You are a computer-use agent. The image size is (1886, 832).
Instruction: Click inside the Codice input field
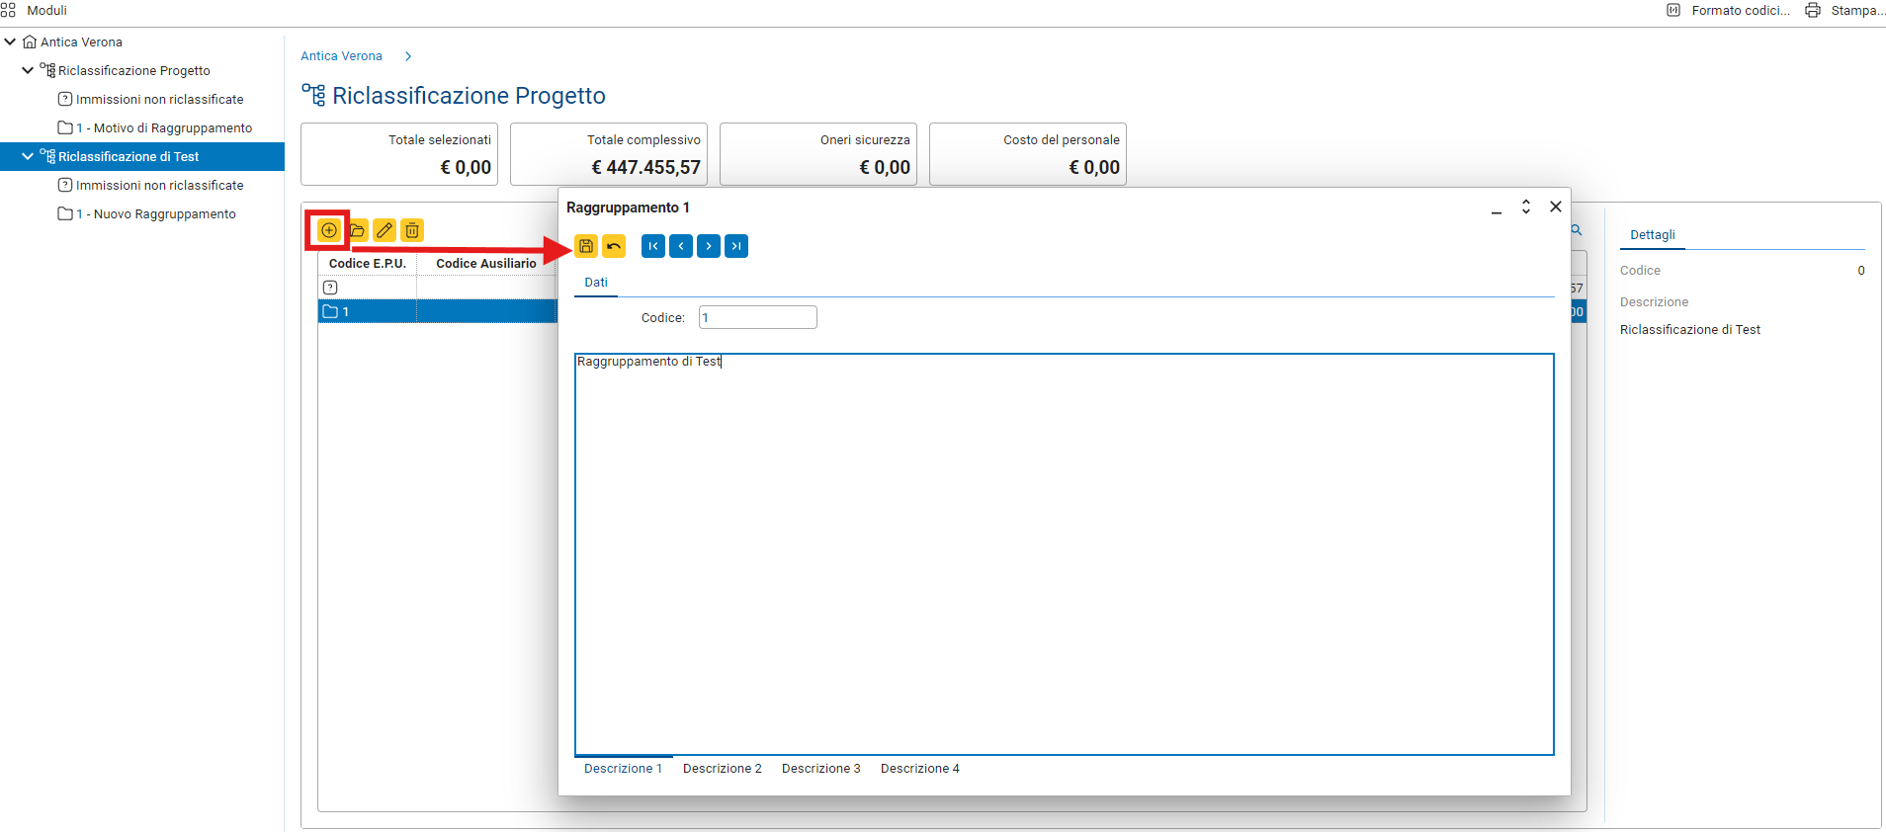(x=757, y=317)
